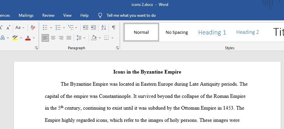Toggle Align Left
This screenshot has width=284, height=129.
pos(45,38)
